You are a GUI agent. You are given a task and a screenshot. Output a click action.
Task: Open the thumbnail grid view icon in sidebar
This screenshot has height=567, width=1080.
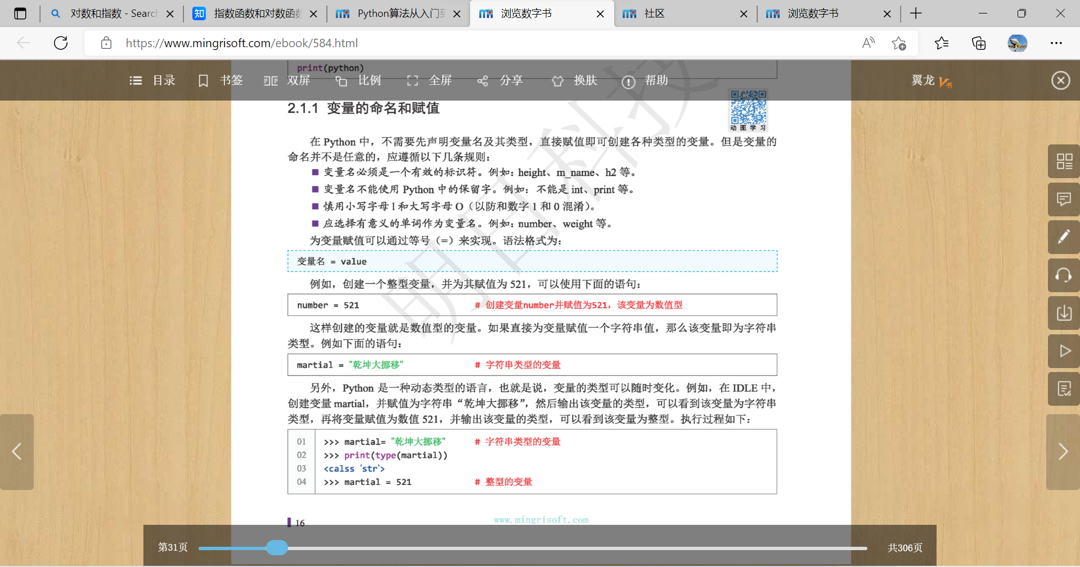[x=1064, y=161]
